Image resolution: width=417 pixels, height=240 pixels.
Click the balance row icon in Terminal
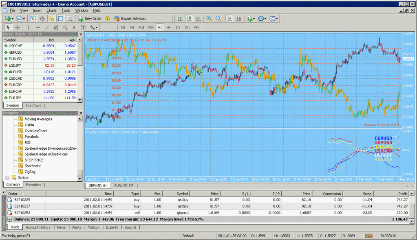click(9, 219)
